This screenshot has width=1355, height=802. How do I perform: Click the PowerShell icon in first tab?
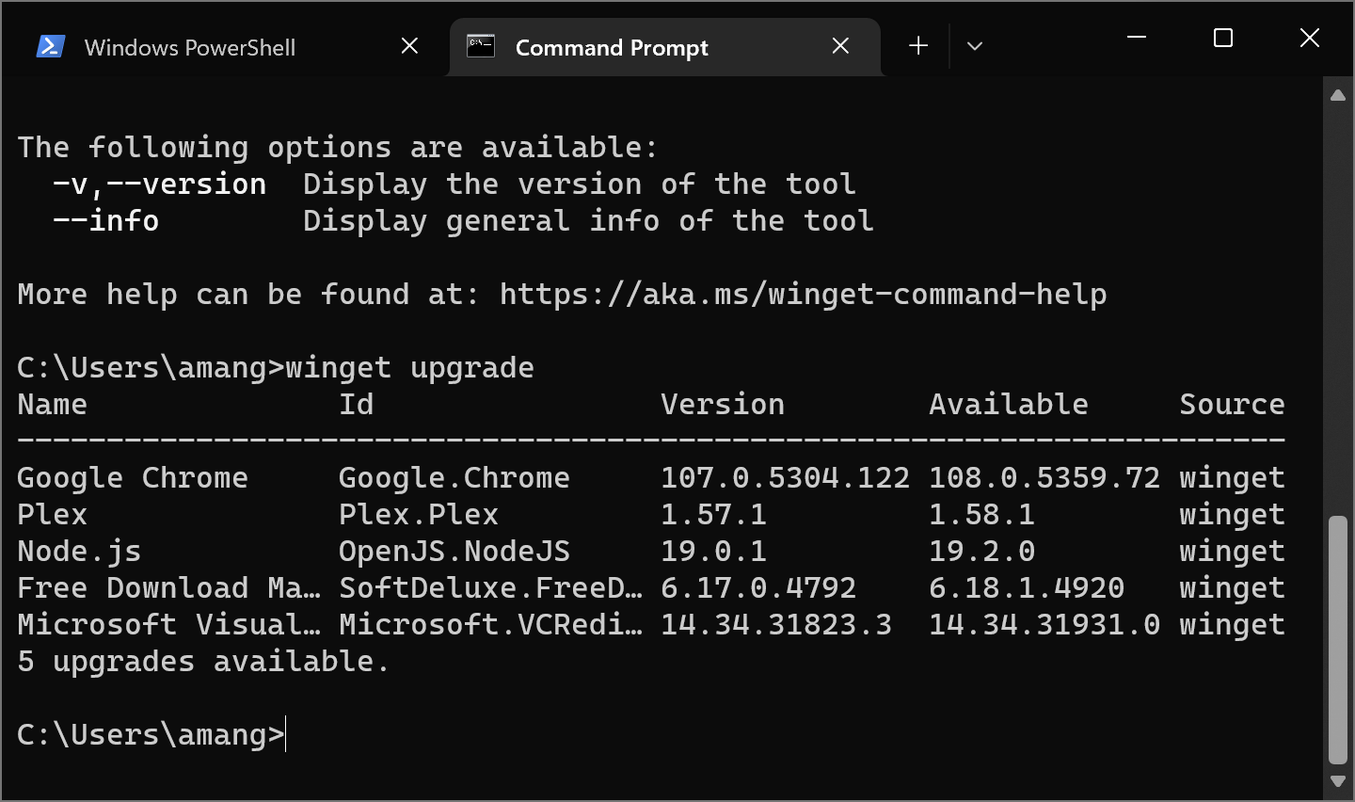point(50,46)
